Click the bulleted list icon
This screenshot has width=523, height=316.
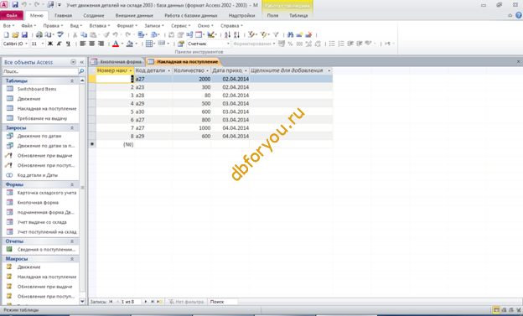coord(332,44)
